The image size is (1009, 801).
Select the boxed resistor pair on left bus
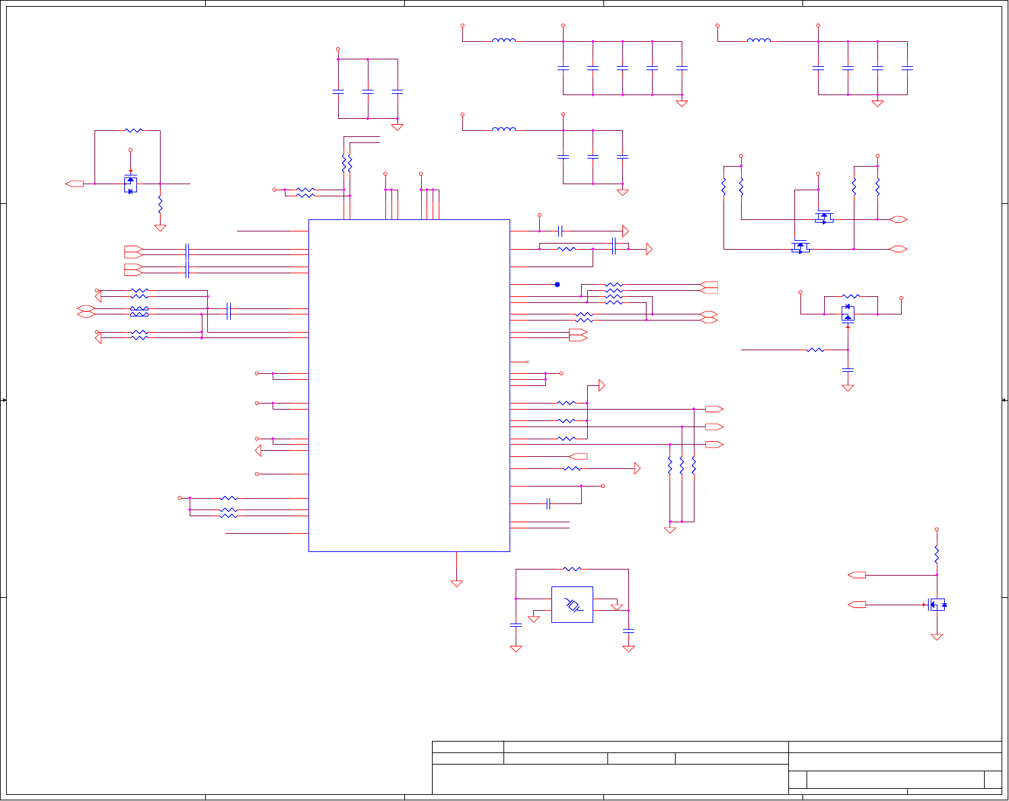[139, 312]
